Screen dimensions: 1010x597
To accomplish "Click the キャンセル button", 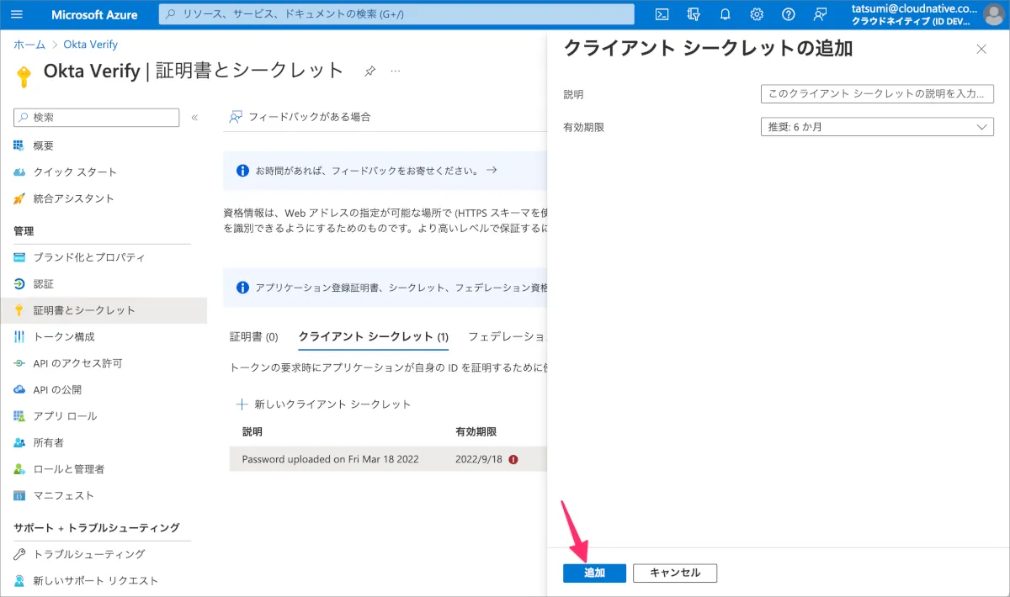I will pos(674,573).
